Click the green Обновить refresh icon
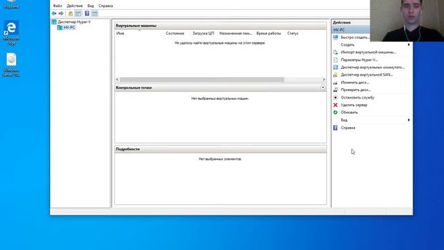Image resolution: width=444 pixels, height=250 pixels. [336, 112]
